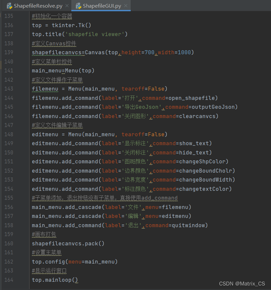This screenshot has height=290, width=271.
Task: Click hide_text command reference
Action: tap(194, 153)
